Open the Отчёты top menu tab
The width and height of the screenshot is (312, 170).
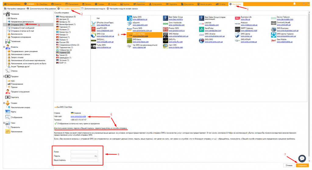pos(221,4)
